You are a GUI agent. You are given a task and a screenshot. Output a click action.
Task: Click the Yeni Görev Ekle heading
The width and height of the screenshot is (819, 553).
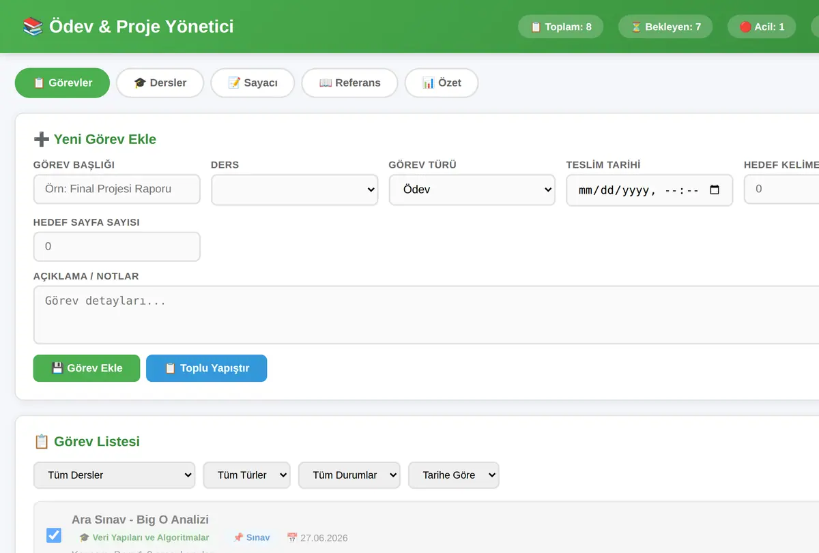(95, 139)
